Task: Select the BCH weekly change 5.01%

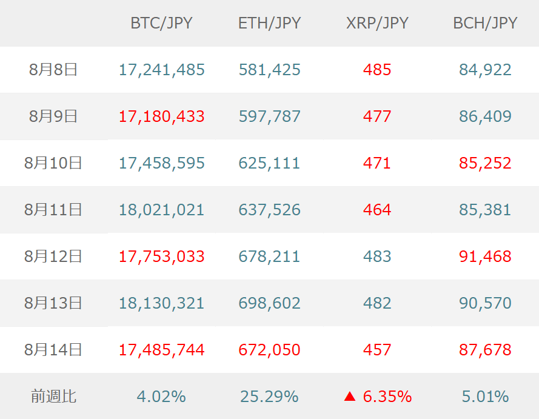Action: (485, 397)
